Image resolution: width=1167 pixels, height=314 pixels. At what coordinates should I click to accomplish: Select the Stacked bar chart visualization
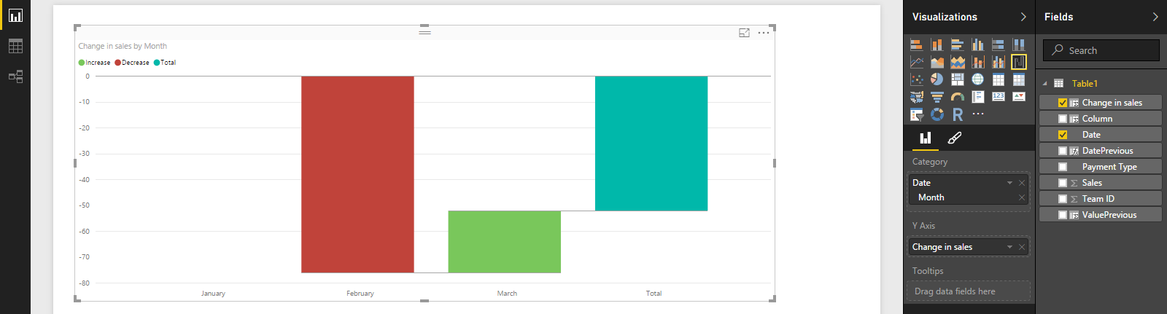click(917, 44)
